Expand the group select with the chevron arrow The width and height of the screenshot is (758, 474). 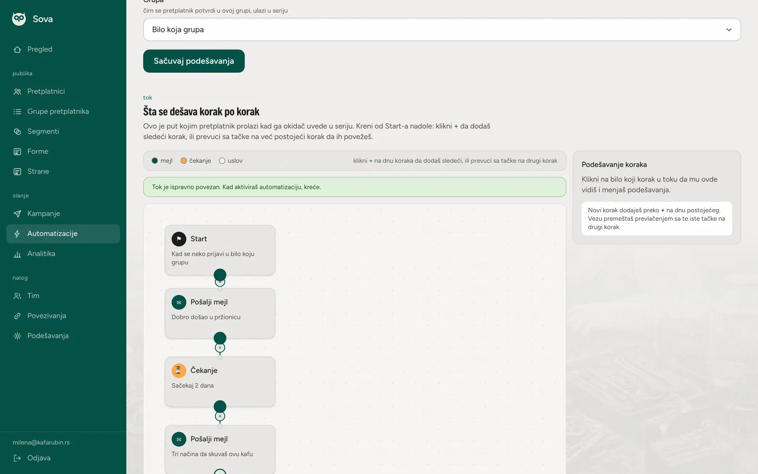tap(729, 29)
